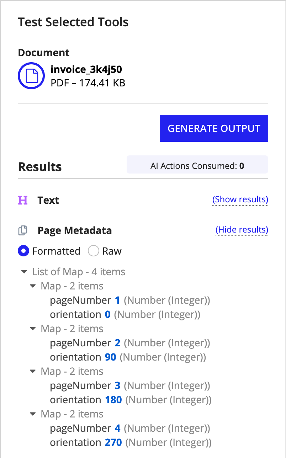Viewport: 286px width, 458px height.
Task: Click the AI Actions Consumed: 0 badge
Action: point(197,164)
